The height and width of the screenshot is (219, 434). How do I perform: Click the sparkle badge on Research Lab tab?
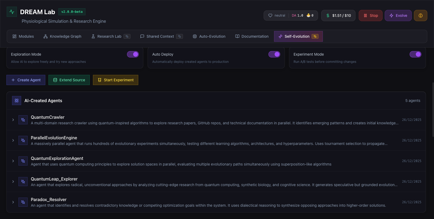127,36
